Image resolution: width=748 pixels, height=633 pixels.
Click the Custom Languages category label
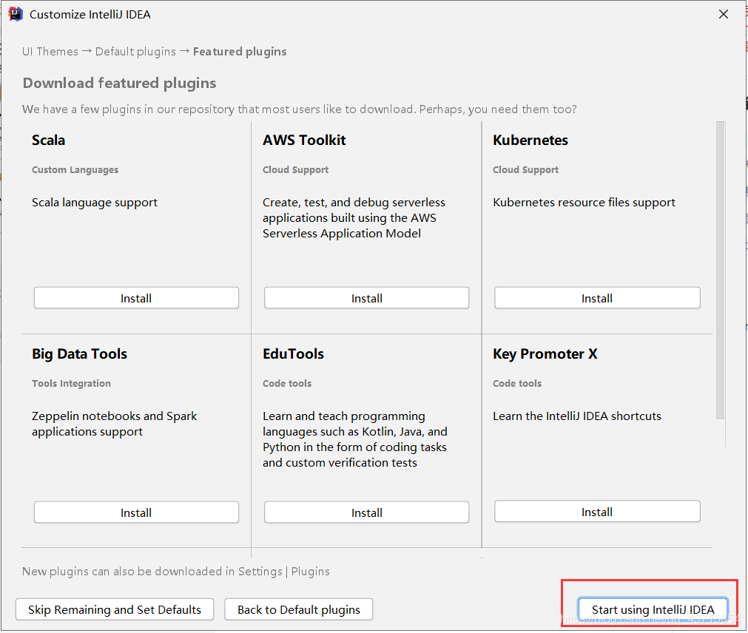point(75,169)
